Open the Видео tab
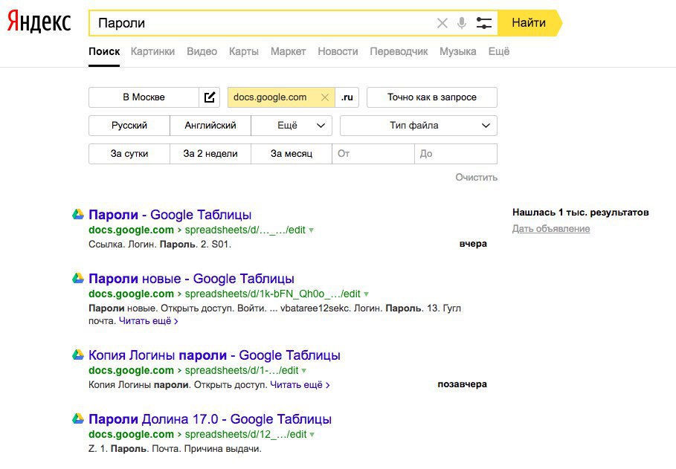 tap(202, 52)
